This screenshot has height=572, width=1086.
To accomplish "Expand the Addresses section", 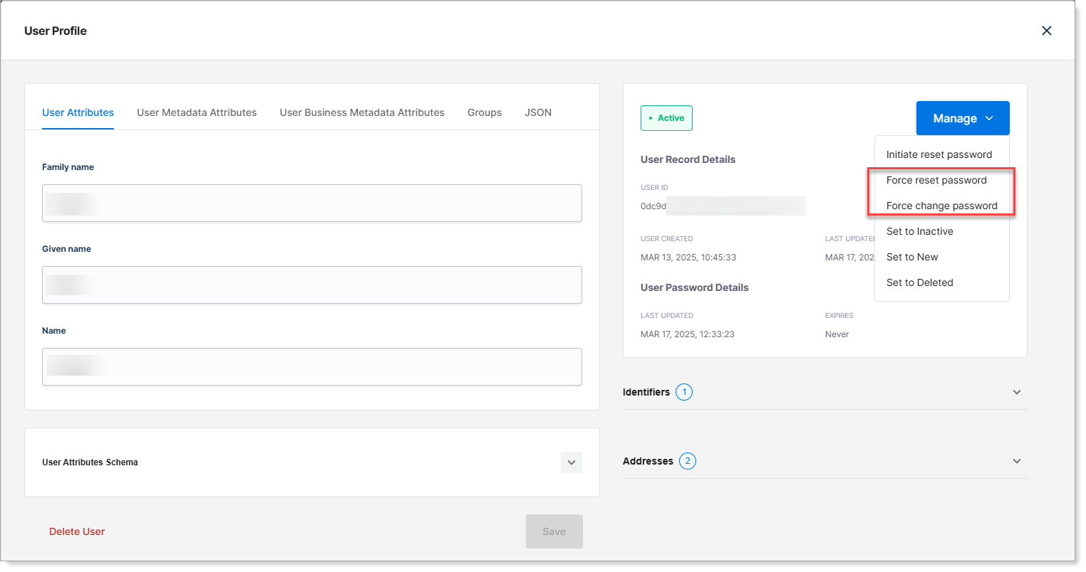I will click(1016, 461).
